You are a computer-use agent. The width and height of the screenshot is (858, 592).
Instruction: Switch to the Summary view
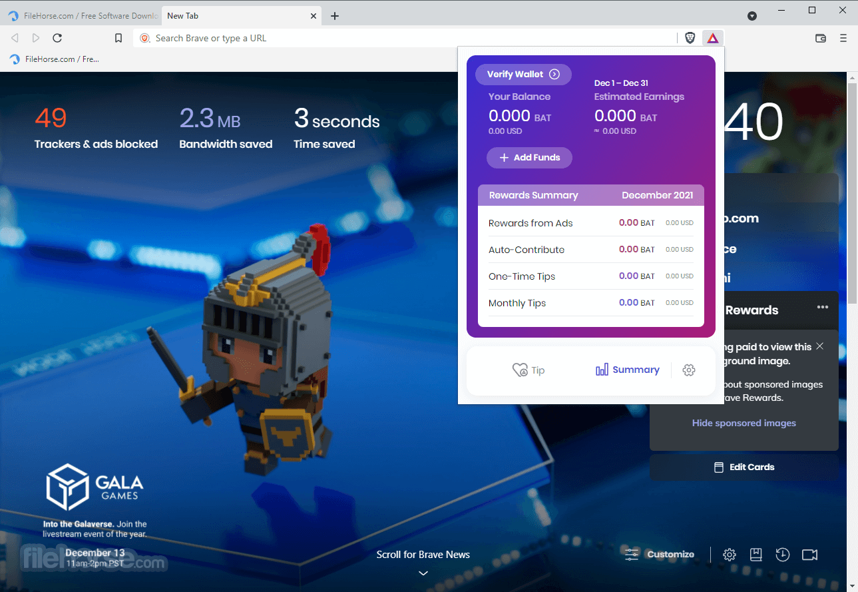pyautogui.click(x=627, y=370)
